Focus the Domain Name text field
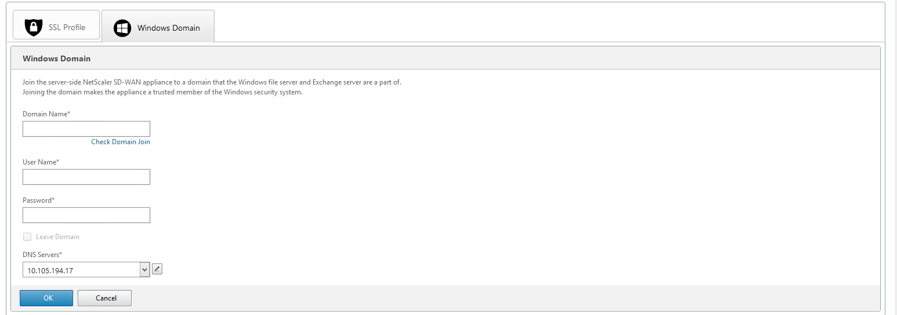The image size is (897, 315). 86,129
